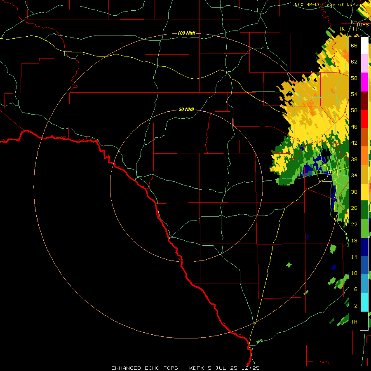Click the [K FT] units label

pos(349,28)
